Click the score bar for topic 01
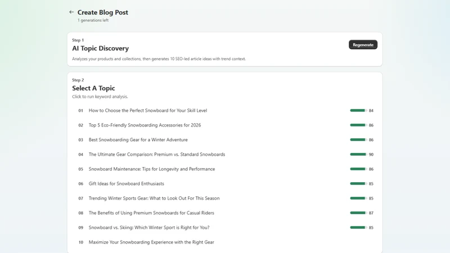 coord(358,110)
